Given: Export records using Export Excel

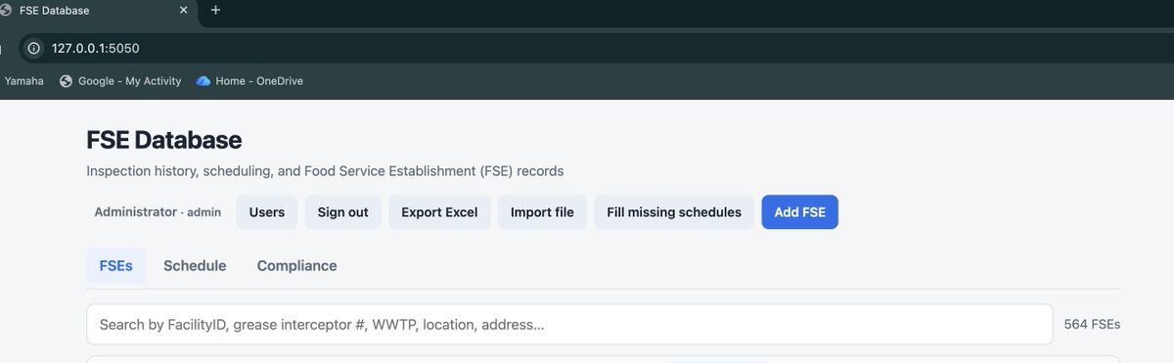Looking at the screenshot, I should pos(439,212).
